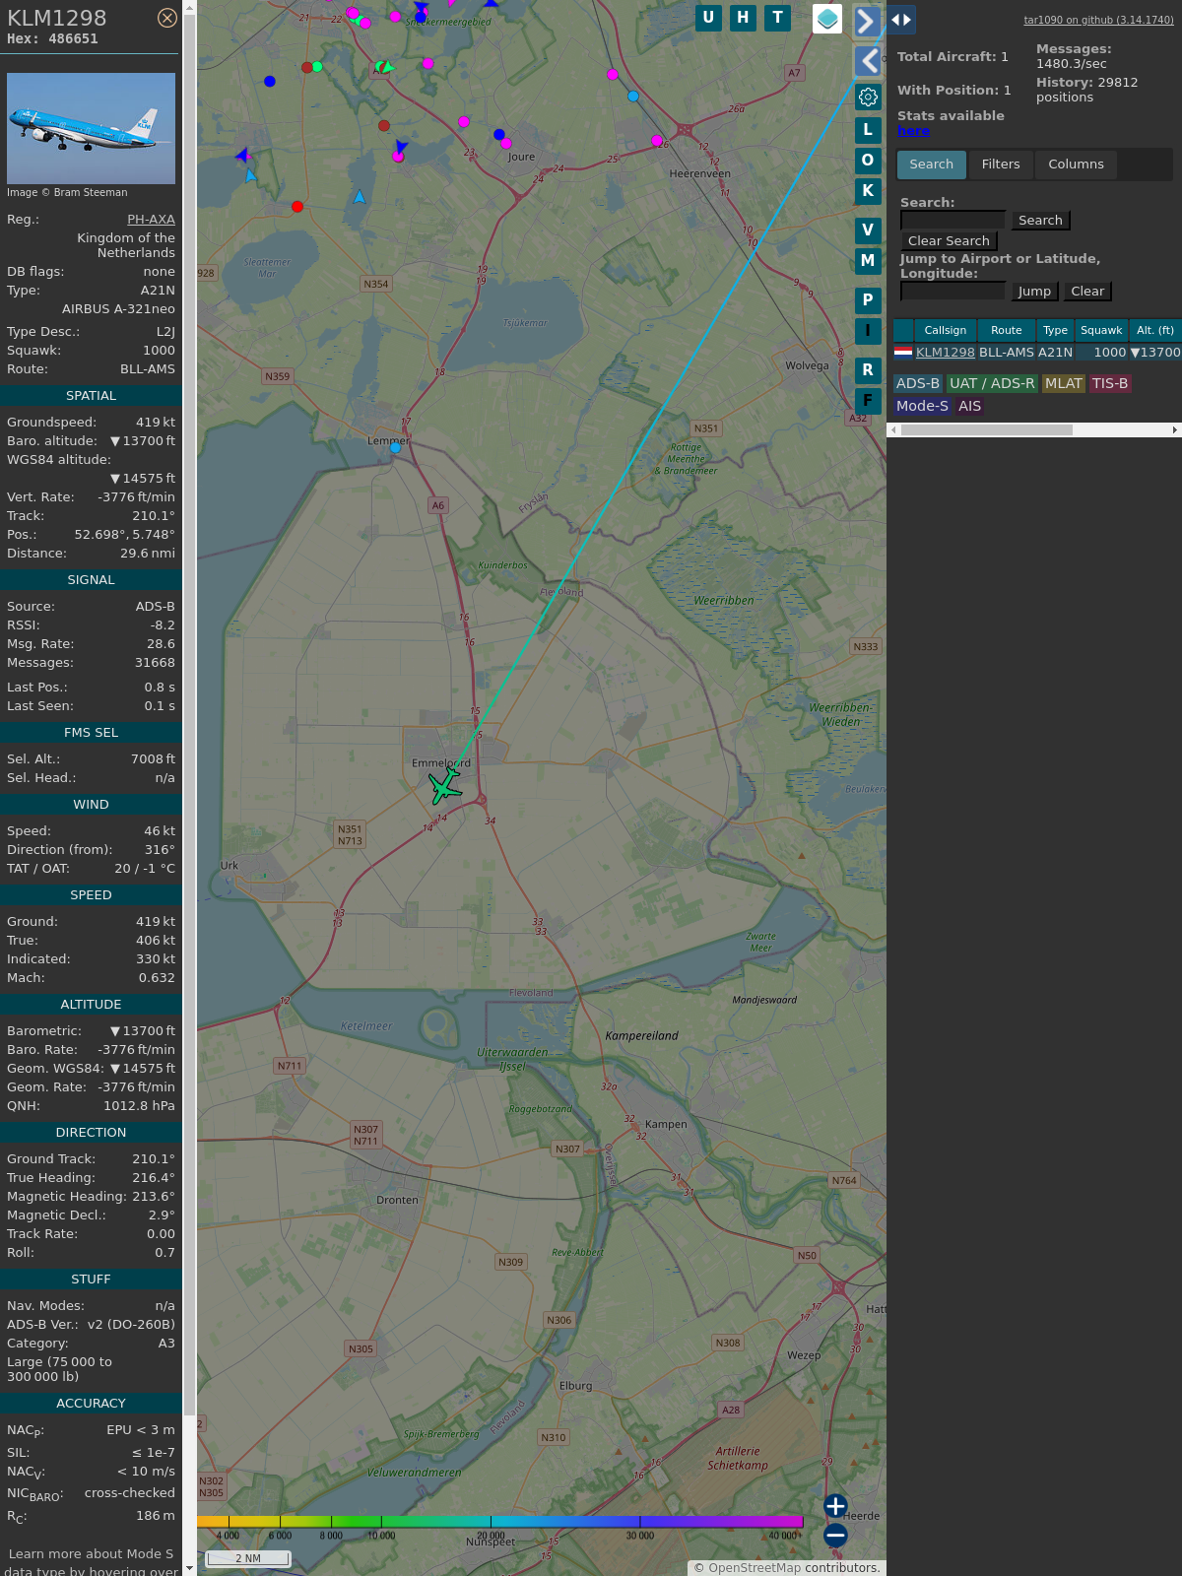This screenshot has height=1576, width=1182.
Task: Click the right chevron sidebar arrow
Action: [x=867, y=21]
